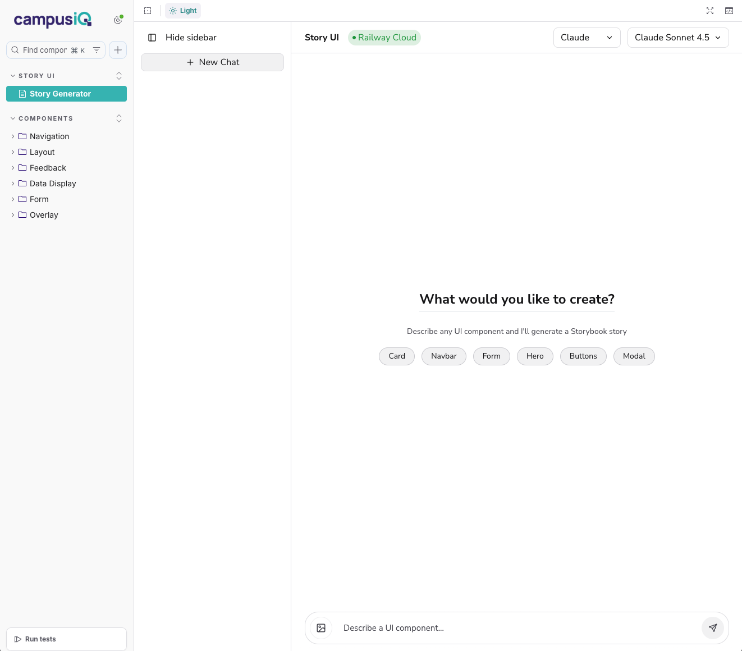
Task: Open the settings gear in the sidebar
Action: coord(118,19)
